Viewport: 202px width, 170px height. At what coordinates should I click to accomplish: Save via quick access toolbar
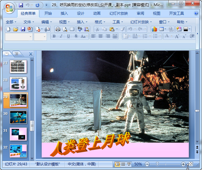pos(21,5)
